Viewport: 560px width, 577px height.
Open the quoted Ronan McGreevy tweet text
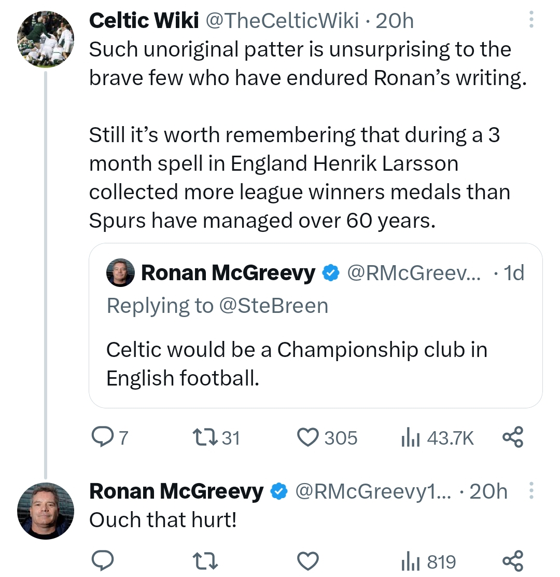[296, 364]
